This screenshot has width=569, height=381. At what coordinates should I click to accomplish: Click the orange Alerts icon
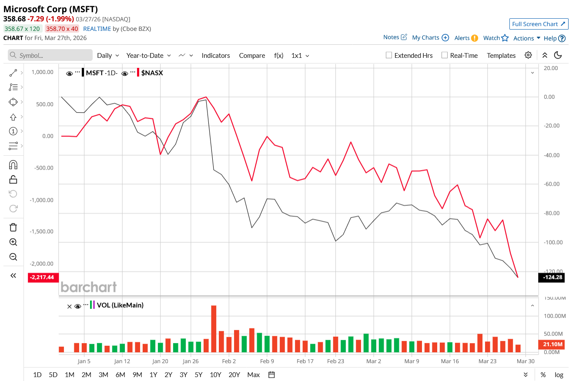click(475, 38)
